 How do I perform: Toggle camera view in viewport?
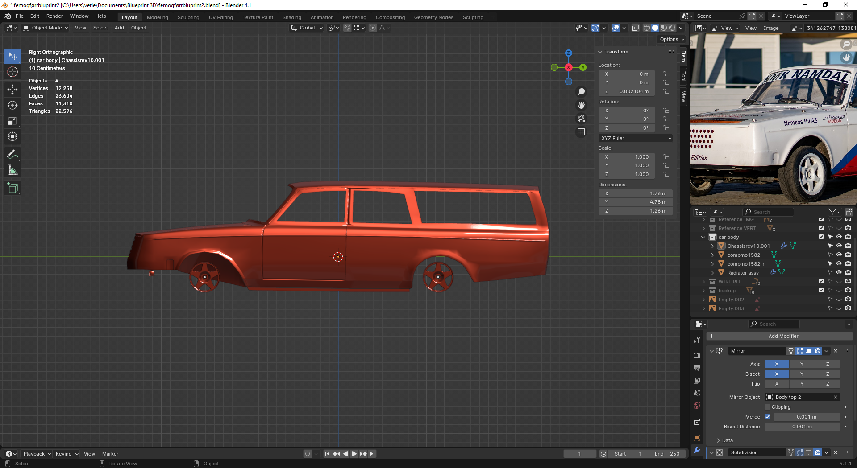click(581, 119)
